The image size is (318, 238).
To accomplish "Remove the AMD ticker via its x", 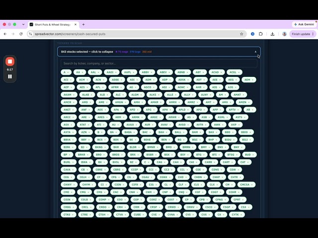I will pos(90,102).
